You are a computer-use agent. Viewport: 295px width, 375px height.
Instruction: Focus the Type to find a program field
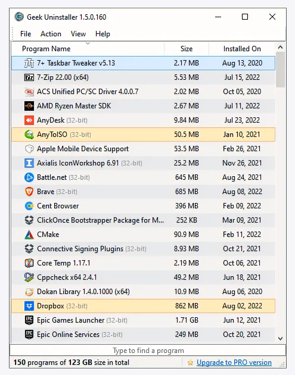(148, 351)
